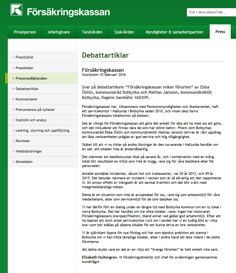Open the Arbetsgivare tab
236x273 pixels.
[x=59, y=32]
